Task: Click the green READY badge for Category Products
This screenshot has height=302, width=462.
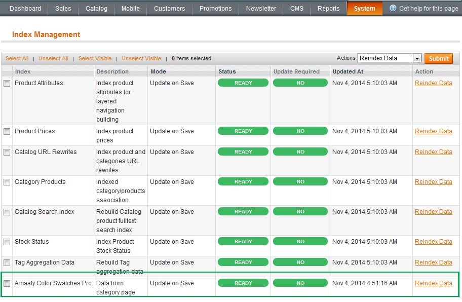Action: click(243, 182)
